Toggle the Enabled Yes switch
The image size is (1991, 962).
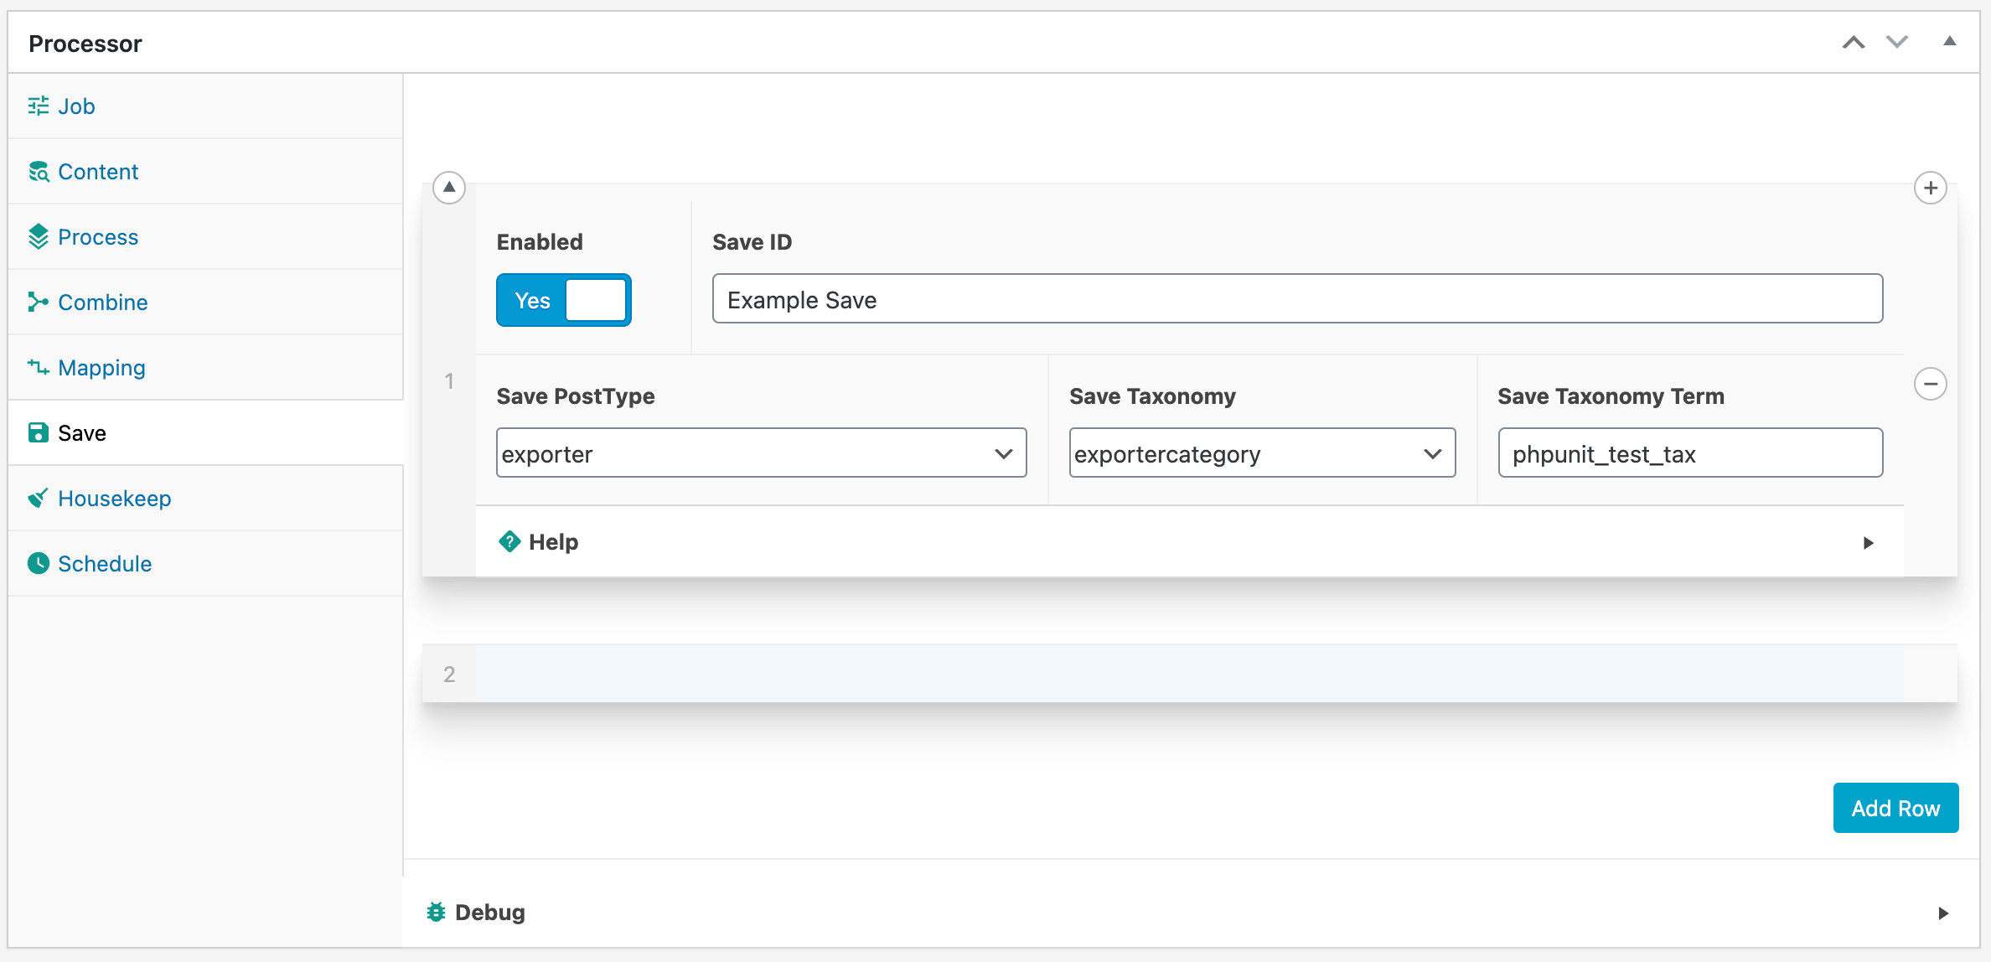coord(564,300)
